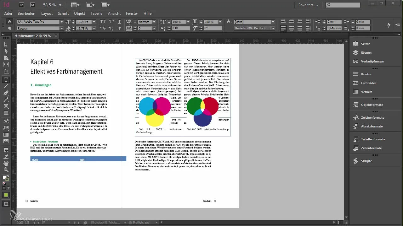This screenshot has height=226, width=403.
Task: Select the Zoom tool
Action: click(x=6, y=170)
